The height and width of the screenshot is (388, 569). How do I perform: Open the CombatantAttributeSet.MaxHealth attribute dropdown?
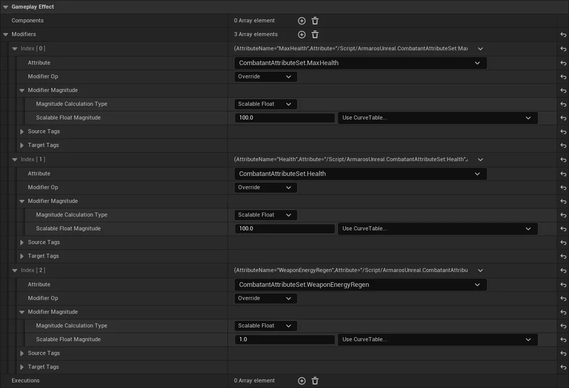tap(477, 63)
